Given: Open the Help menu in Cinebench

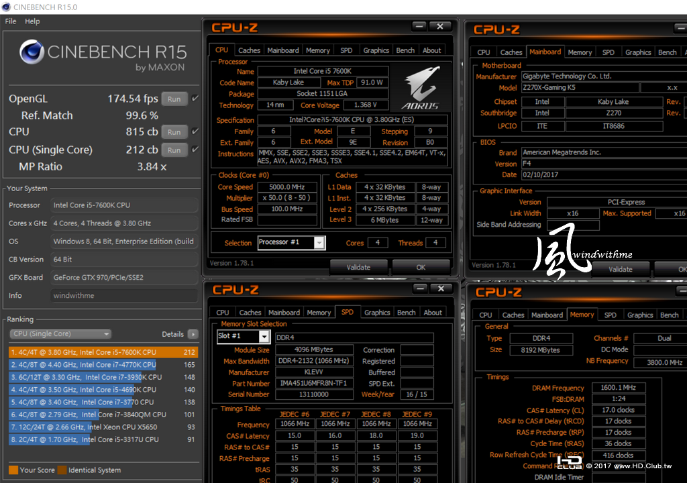Looking at the screenshot, I should point(32,21).
